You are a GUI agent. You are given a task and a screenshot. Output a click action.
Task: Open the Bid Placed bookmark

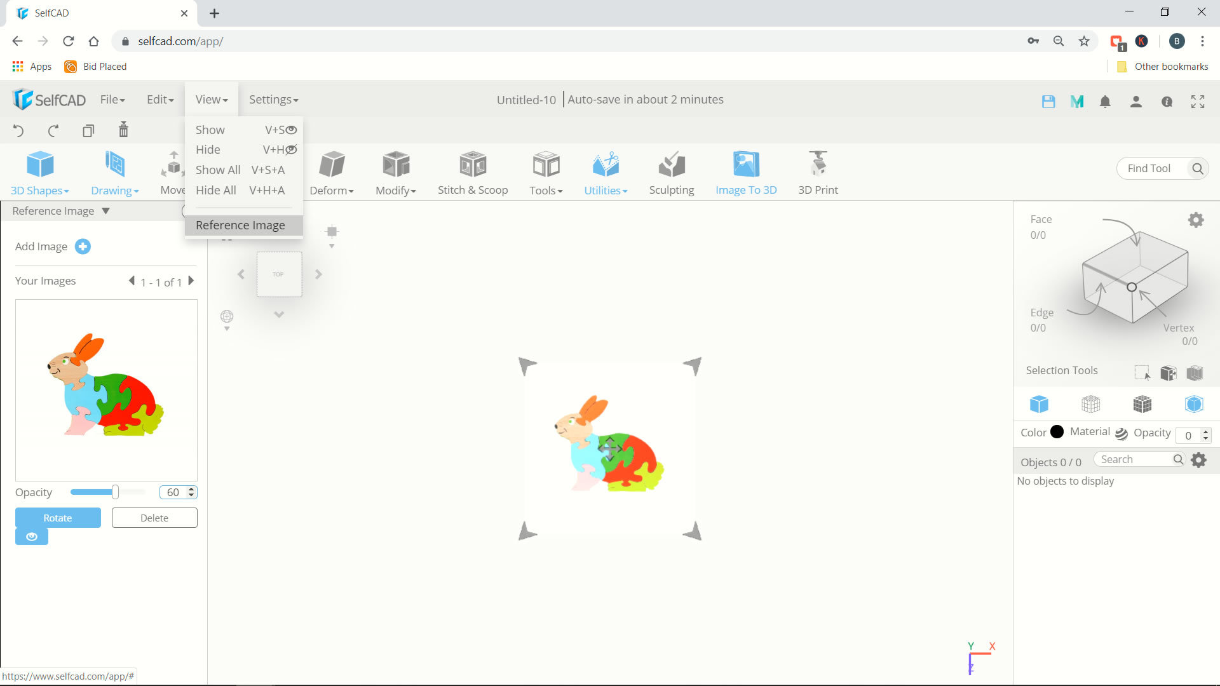[95, 67]
